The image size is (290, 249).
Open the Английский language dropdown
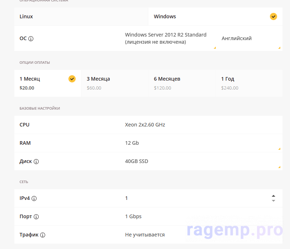tap(249, 38)
